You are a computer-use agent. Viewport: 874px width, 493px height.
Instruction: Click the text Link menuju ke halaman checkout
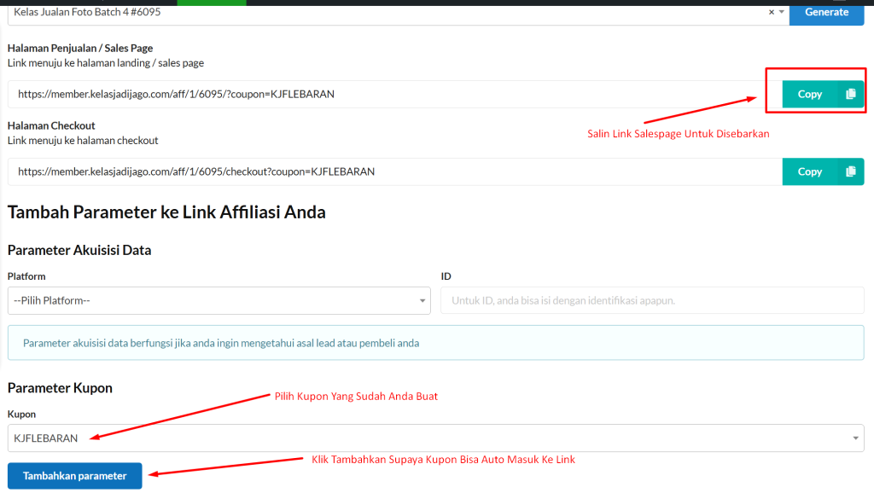pos(83,141)
